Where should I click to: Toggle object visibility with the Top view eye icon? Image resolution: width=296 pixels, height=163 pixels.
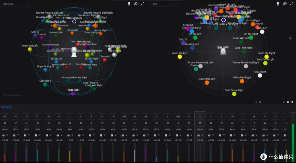pyautogui.click(x=285, y=4)
